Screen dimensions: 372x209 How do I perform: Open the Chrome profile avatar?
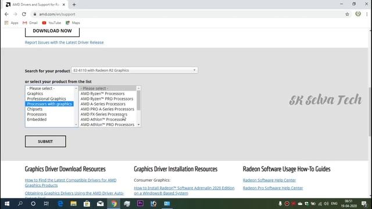358,14
